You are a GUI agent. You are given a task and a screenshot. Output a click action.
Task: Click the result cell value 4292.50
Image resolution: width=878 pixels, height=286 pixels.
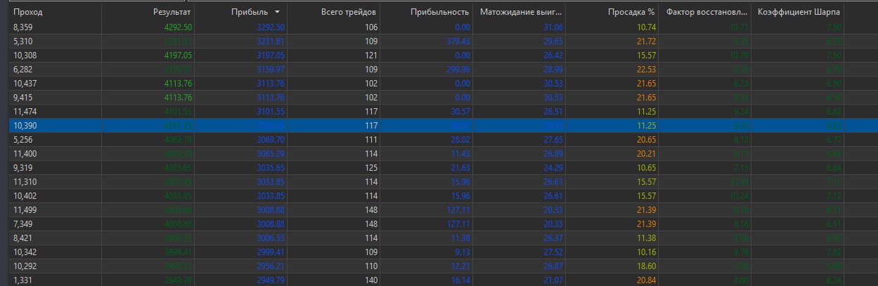(x=179, y=27)
